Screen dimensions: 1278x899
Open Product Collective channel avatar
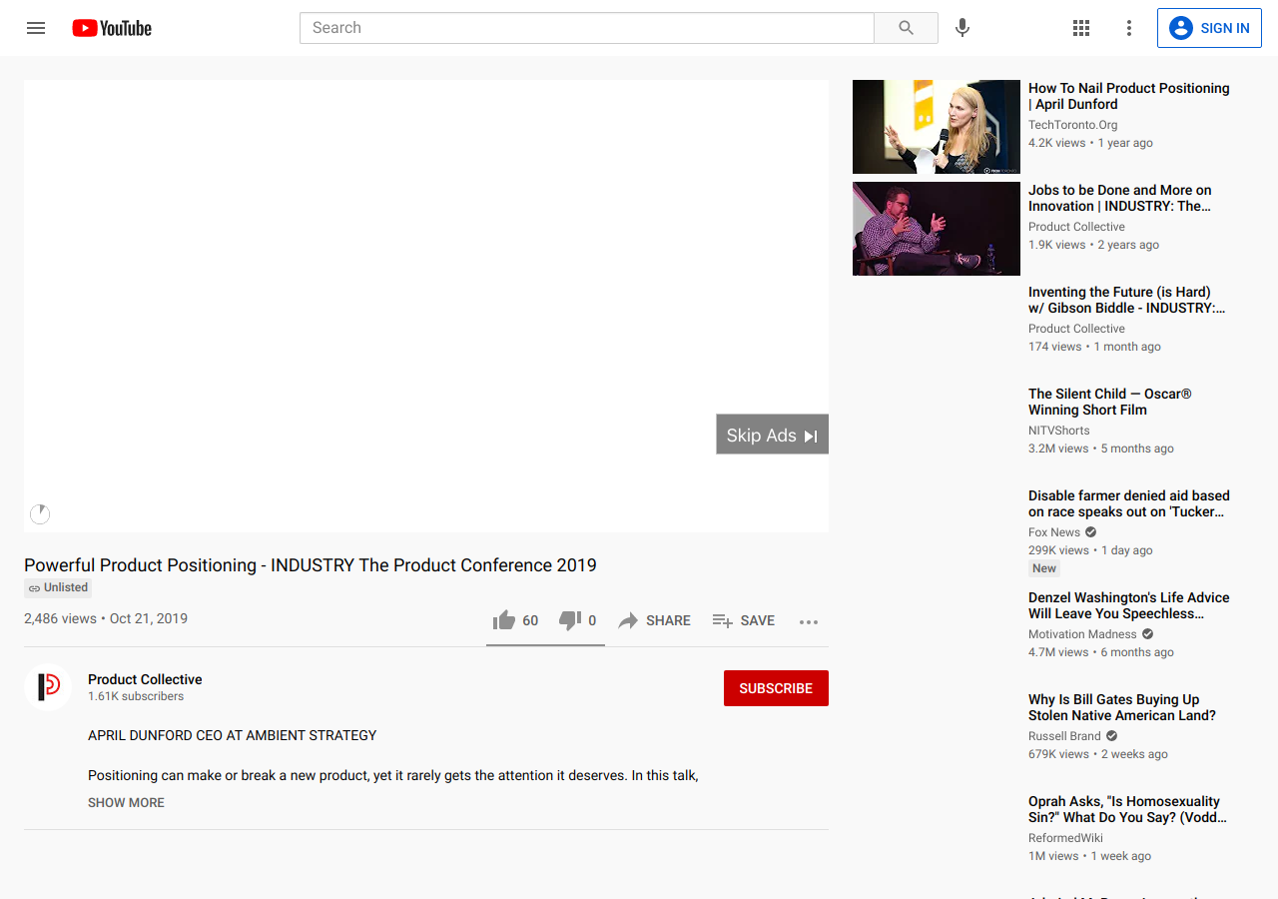[x=48, y=687]
